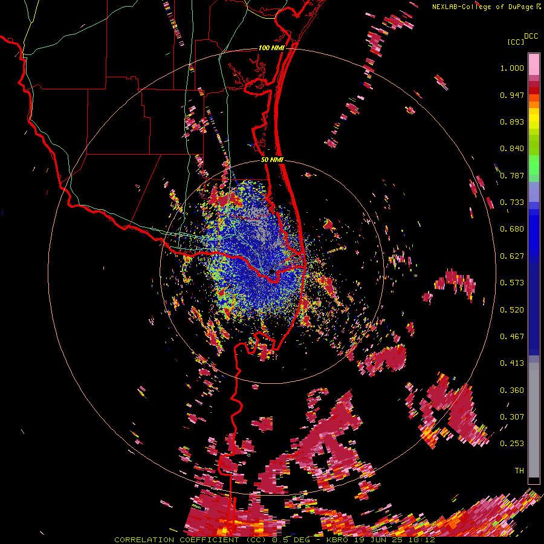
Task: Click the black KBRO radar site dot
Action: (272, 271)
